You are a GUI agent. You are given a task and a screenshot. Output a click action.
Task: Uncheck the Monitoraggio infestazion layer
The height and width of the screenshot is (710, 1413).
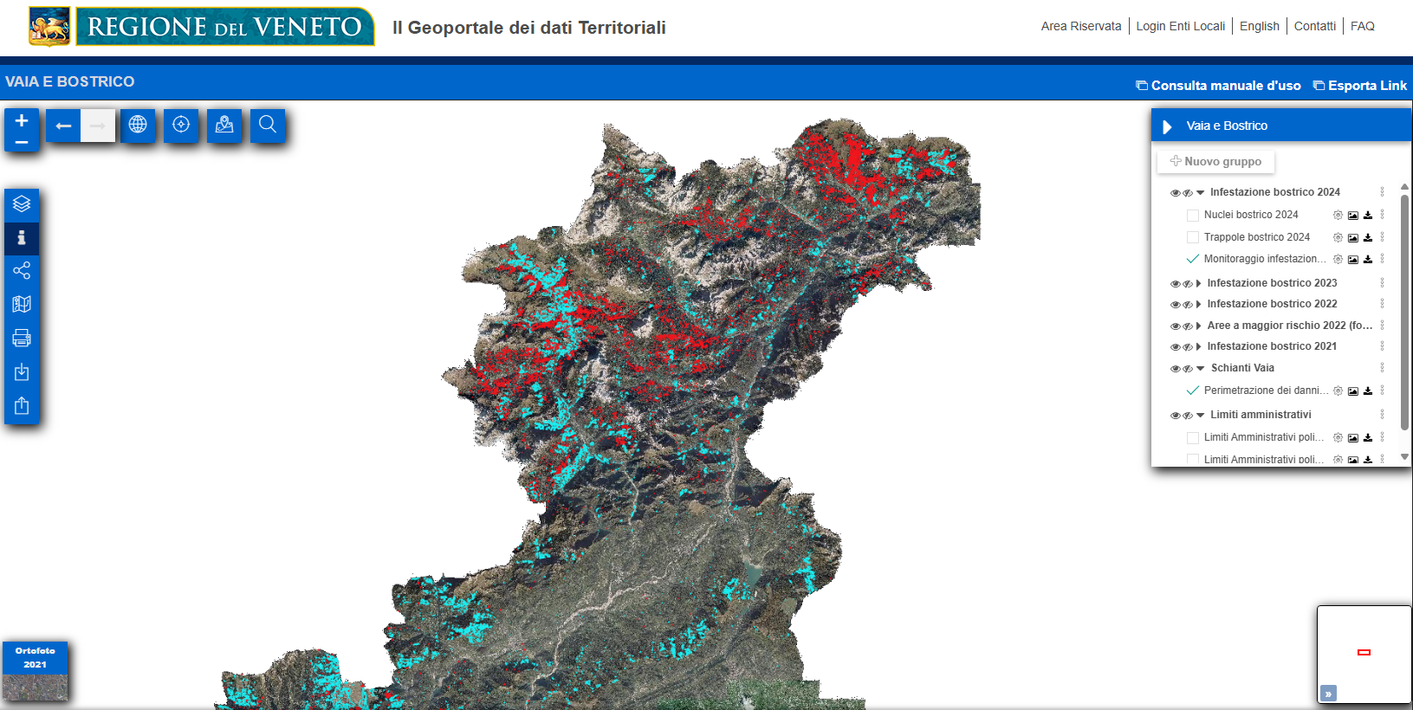click(1193, 259)
